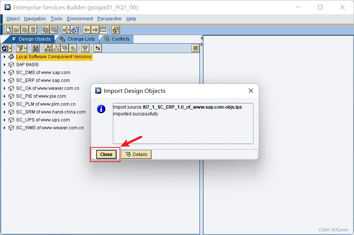Click the Delete (trash can) toolbar icon

[x=33, y=30]
